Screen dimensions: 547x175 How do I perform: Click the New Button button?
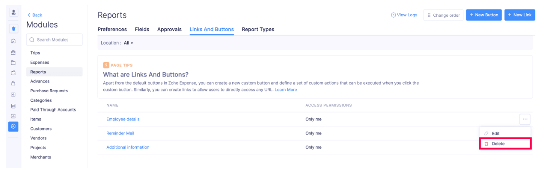pyautogui.click(x=484, y=15)
